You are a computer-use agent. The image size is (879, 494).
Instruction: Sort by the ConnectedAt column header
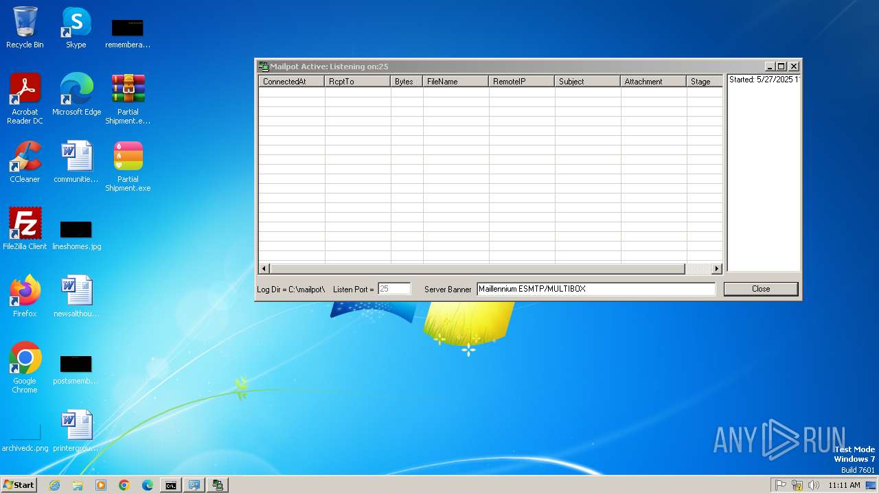292,81
